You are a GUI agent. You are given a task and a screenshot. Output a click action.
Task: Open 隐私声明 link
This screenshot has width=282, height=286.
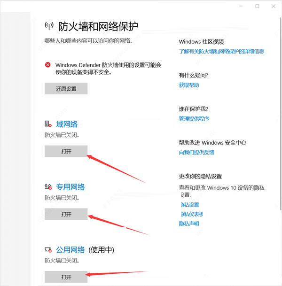coord(189,224)
